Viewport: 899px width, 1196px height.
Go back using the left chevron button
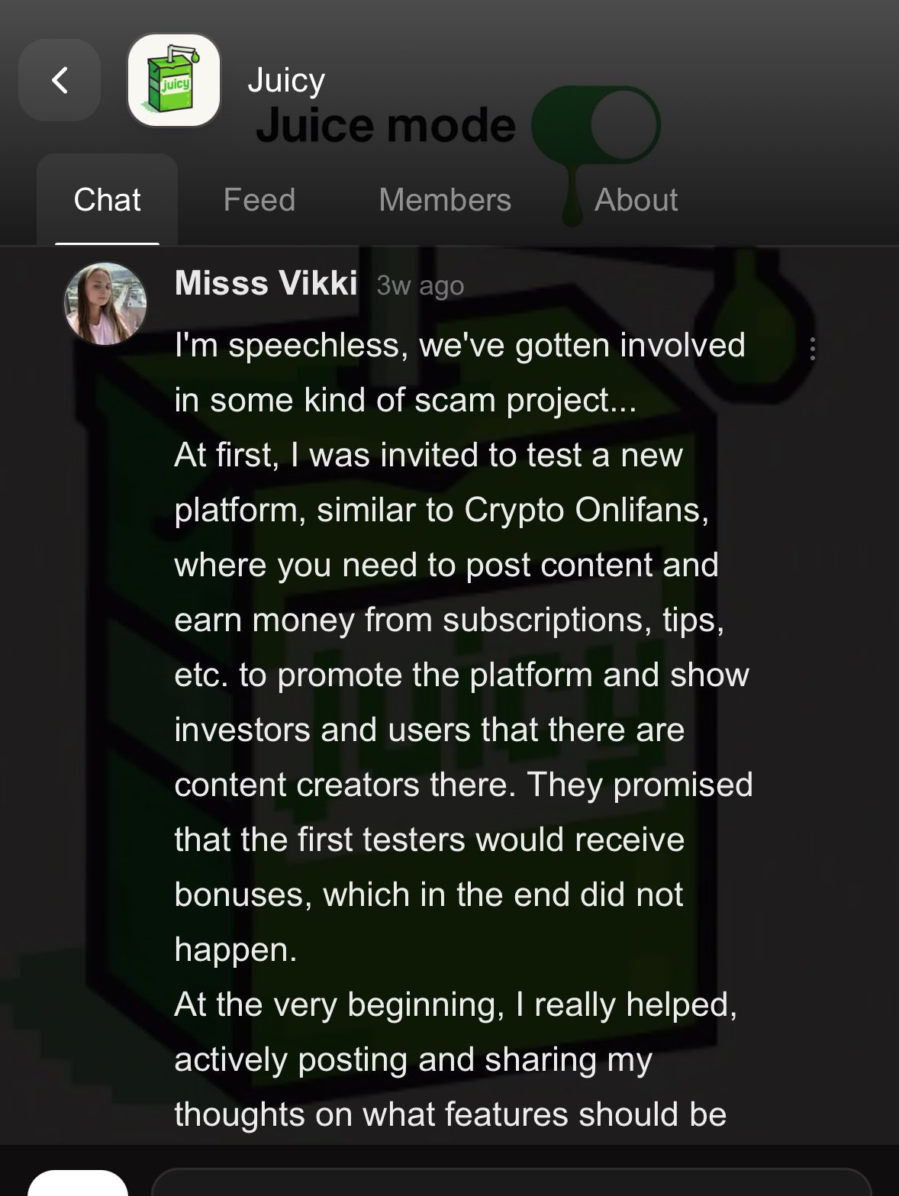[x=60, y=80]
